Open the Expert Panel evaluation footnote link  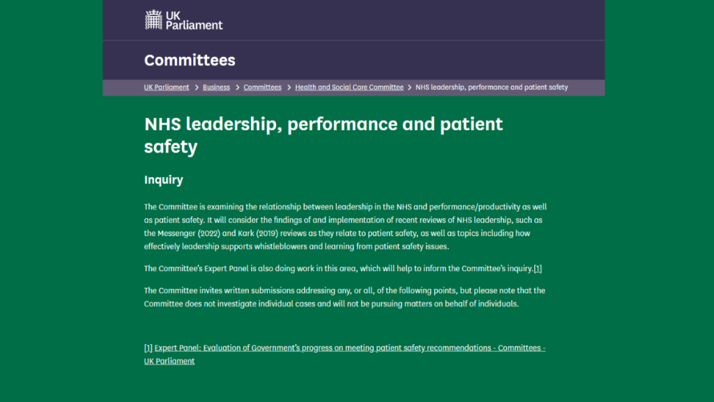(349, 348)
